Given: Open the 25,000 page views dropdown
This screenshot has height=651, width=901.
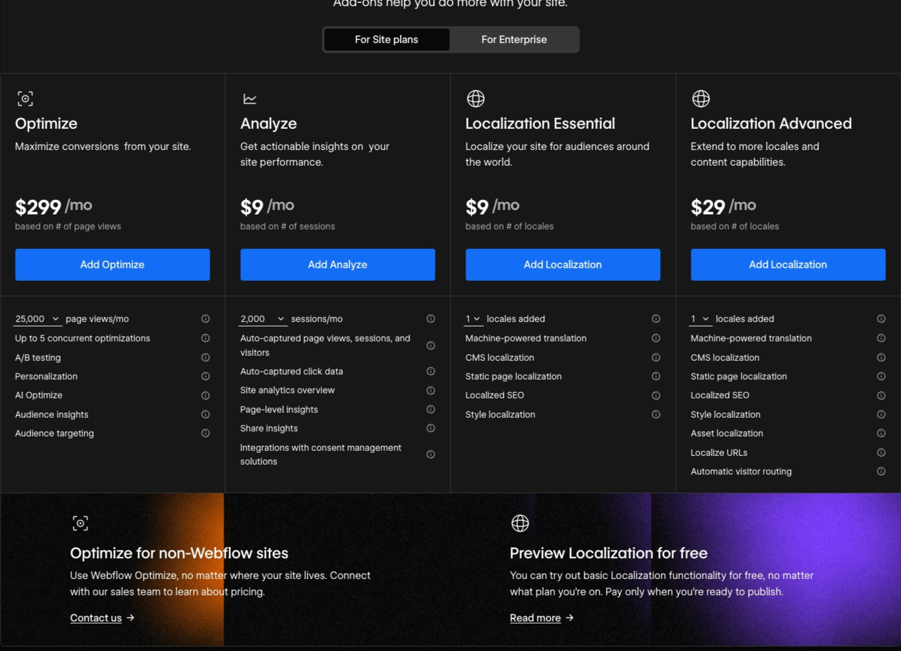Looking at the screenshot, I should pyautogui.click(x=38, y=319).
